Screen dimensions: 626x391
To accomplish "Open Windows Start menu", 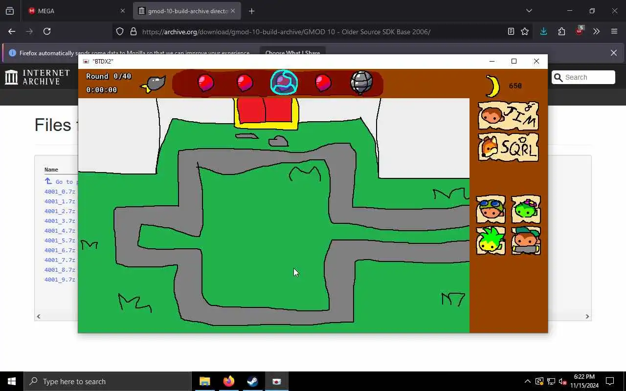I will point(12,381).
